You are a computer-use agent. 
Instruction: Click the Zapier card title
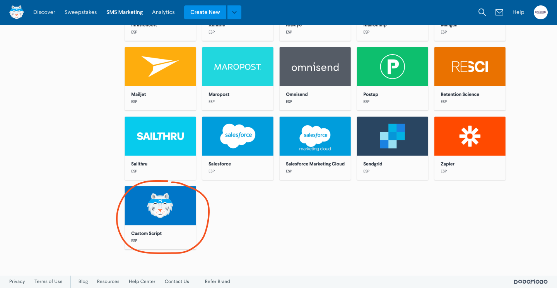[x=448, y=164]
